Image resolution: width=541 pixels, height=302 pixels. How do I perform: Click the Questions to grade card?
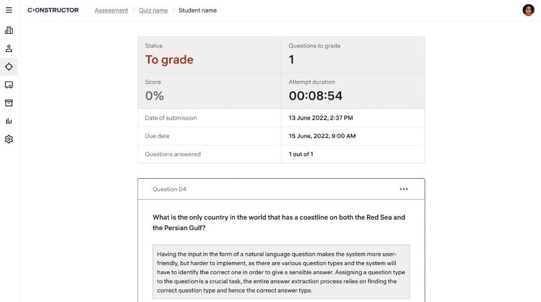(x=353, y=55)
